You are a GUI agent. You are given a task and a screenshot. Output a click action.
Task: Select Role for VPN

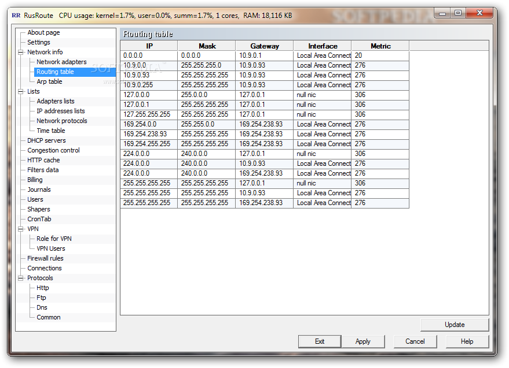tap(54, 239)
